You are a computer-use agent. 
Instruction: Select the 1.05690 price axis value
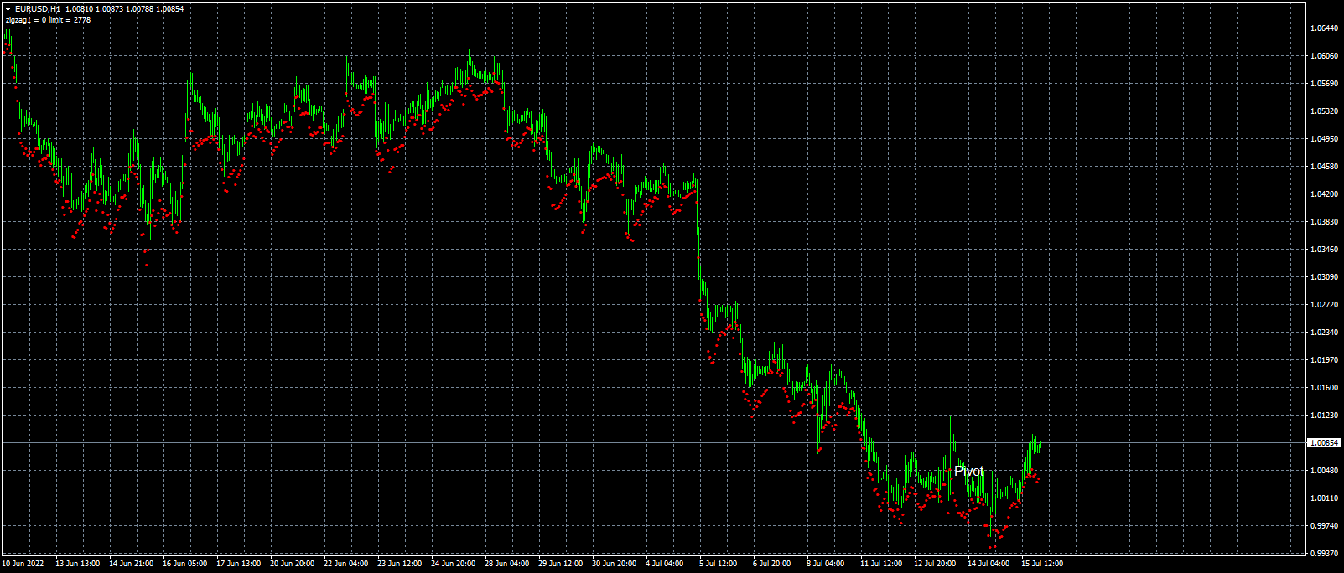coord(1324,83)
